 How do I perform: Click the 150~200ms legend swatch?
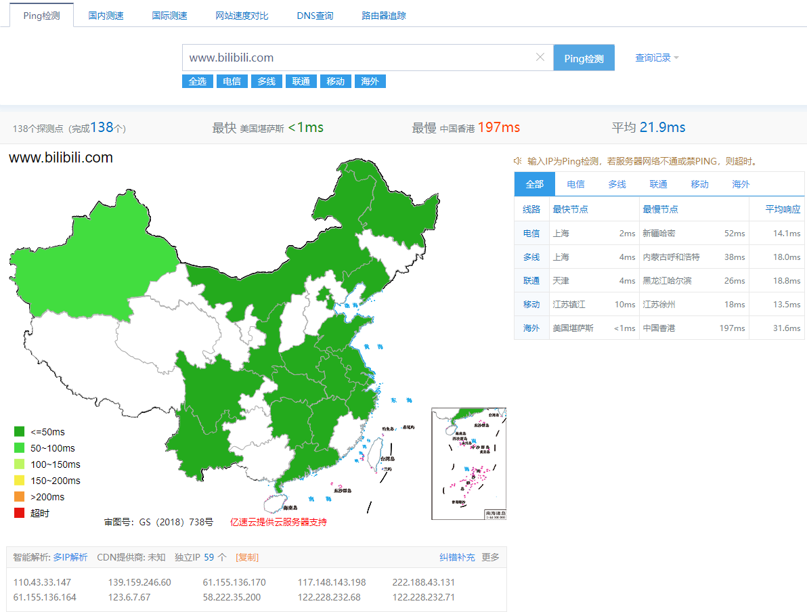pyautogui.click(x=19, y=480)
